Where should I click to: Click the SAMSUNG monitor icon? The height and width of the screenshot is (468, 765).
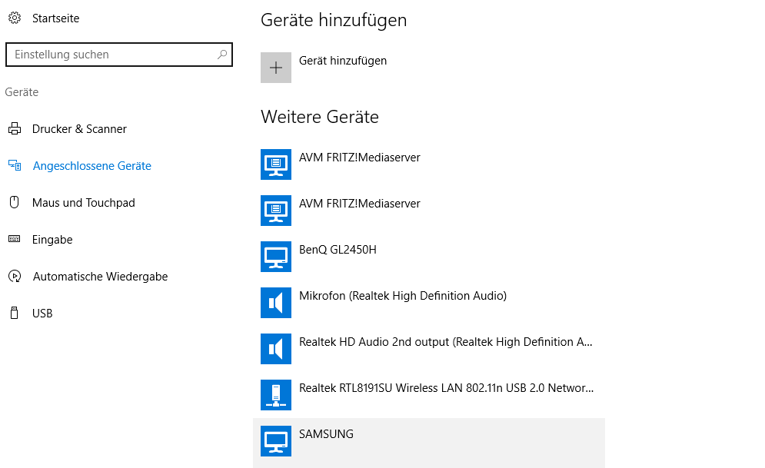276,440
